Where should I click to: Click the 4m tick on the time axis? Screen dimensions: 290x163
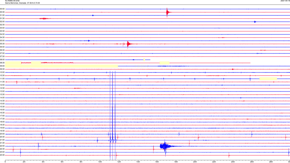tap(43, 162)
